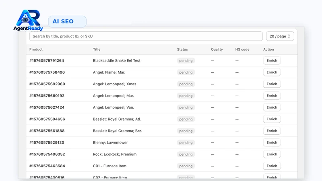322x181 pixels.
Task: Click the AgentReady logo
Action: (x=28, y=21)
